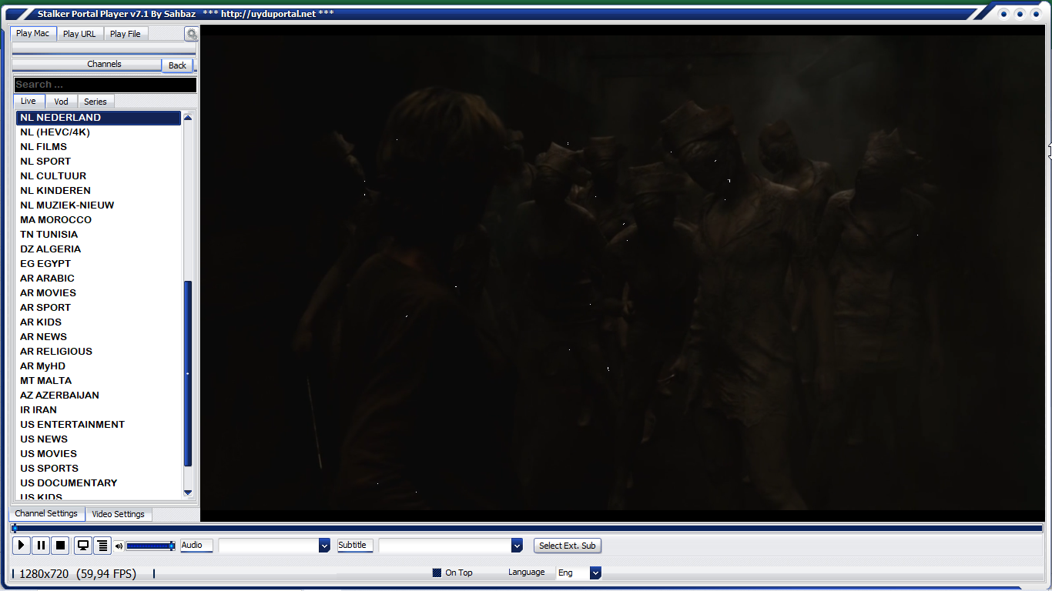
Task: Stop the video playback
Action: click(60, 546)
